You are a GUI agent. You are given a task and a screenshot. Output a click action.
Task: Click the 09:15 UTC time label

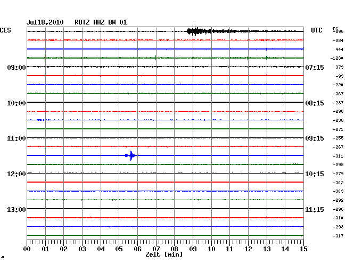[315, 138]
